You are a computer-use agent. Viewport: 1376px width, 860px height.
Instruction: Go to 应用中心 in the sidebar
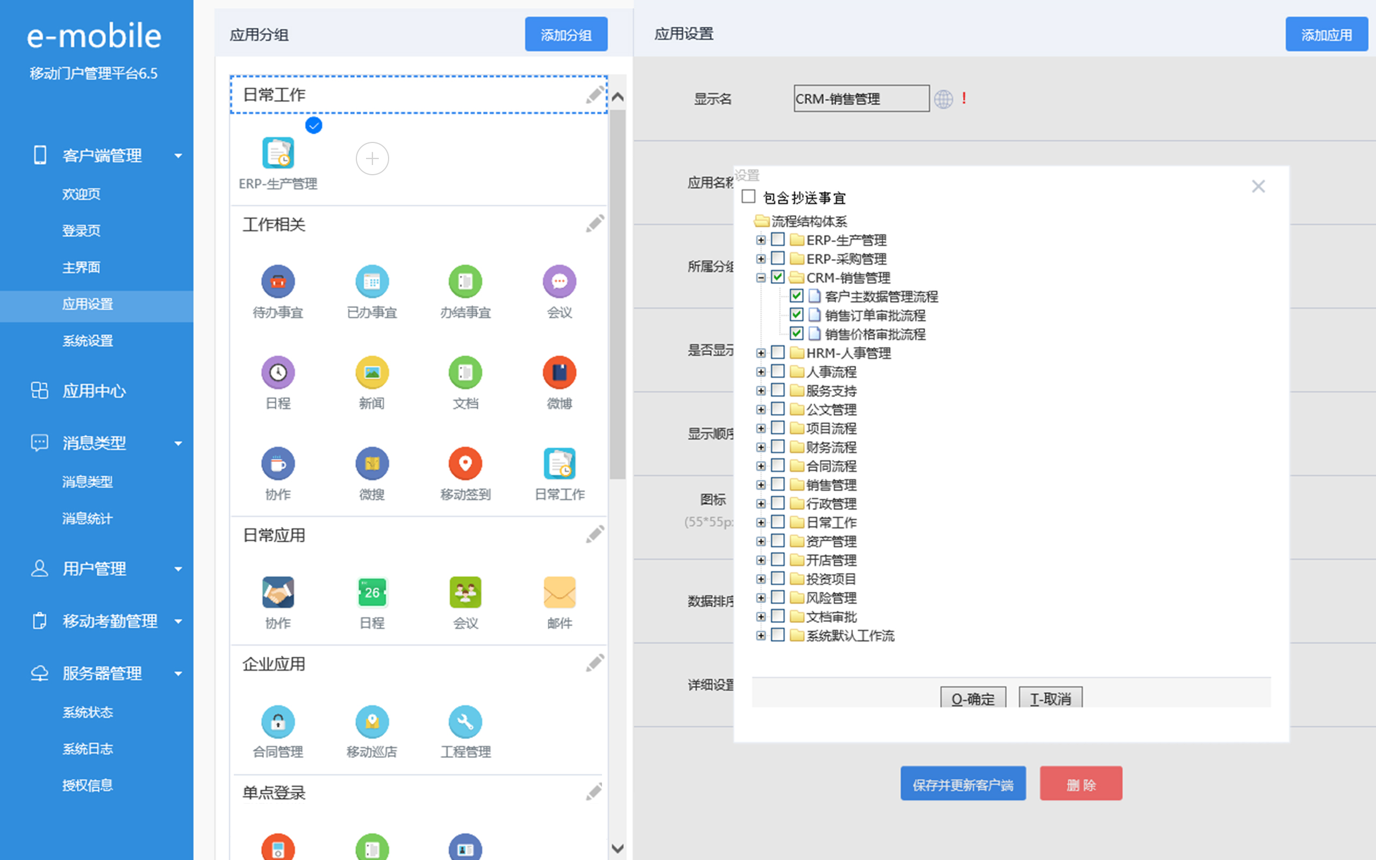pos(95,391)
